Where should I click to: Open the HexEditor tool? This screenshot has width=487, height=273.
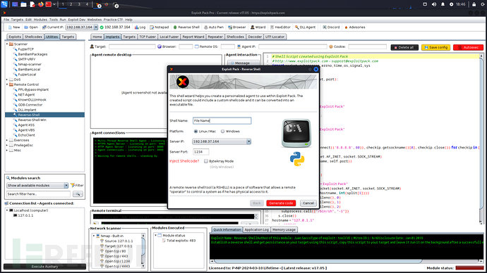[280, 27]
